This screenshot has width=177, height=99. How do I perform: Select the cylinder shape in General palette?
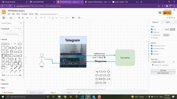12,52
